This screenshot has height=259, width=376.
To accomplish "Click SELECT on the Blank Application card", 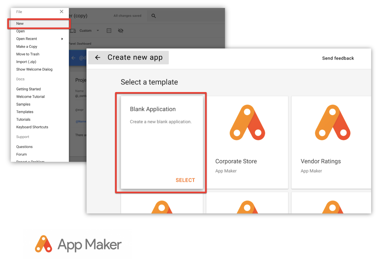I will coord(185,180).
